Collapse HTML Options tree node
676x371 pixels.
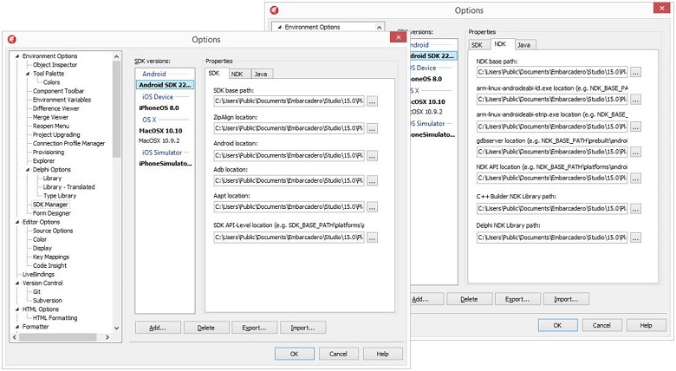17,309
